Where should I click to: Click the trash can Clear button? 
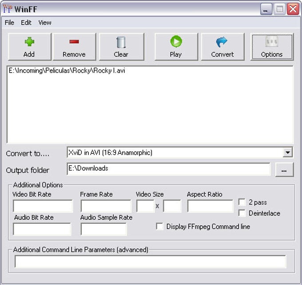click(122, 47)
